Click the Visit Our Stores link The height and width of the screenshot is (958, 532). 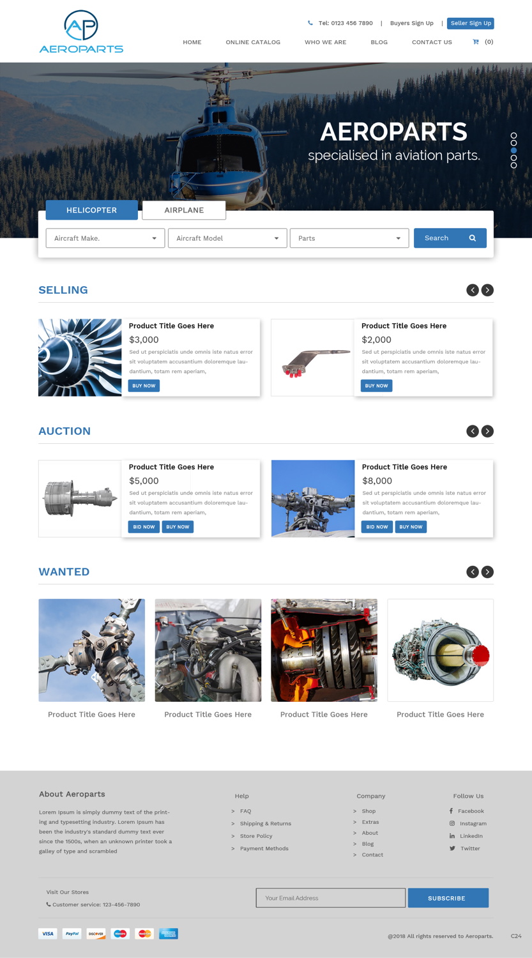[x=68, y=892]
